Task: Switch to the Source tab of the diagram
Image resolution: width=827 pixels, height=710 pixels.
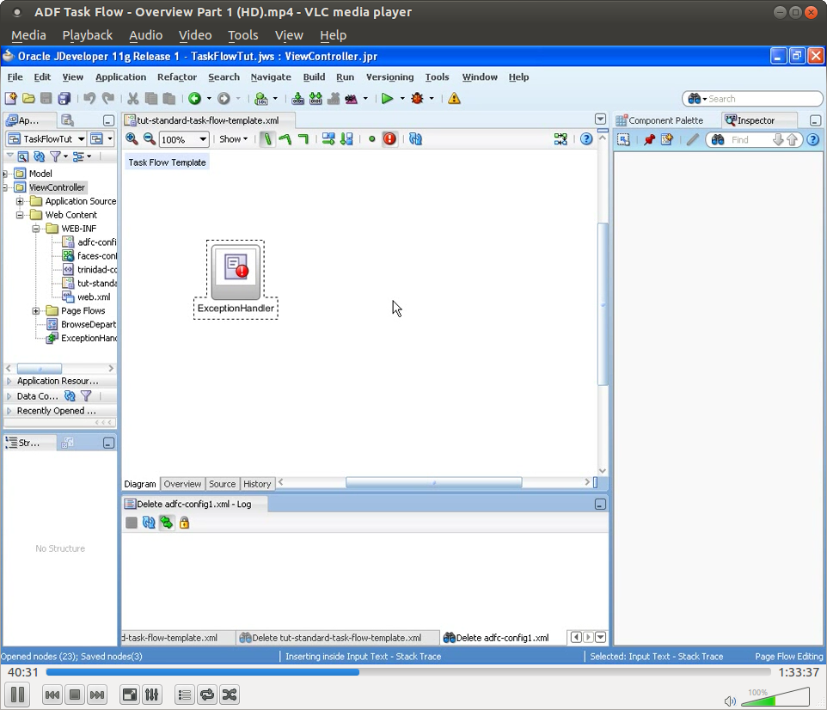Action: point(222,484)
